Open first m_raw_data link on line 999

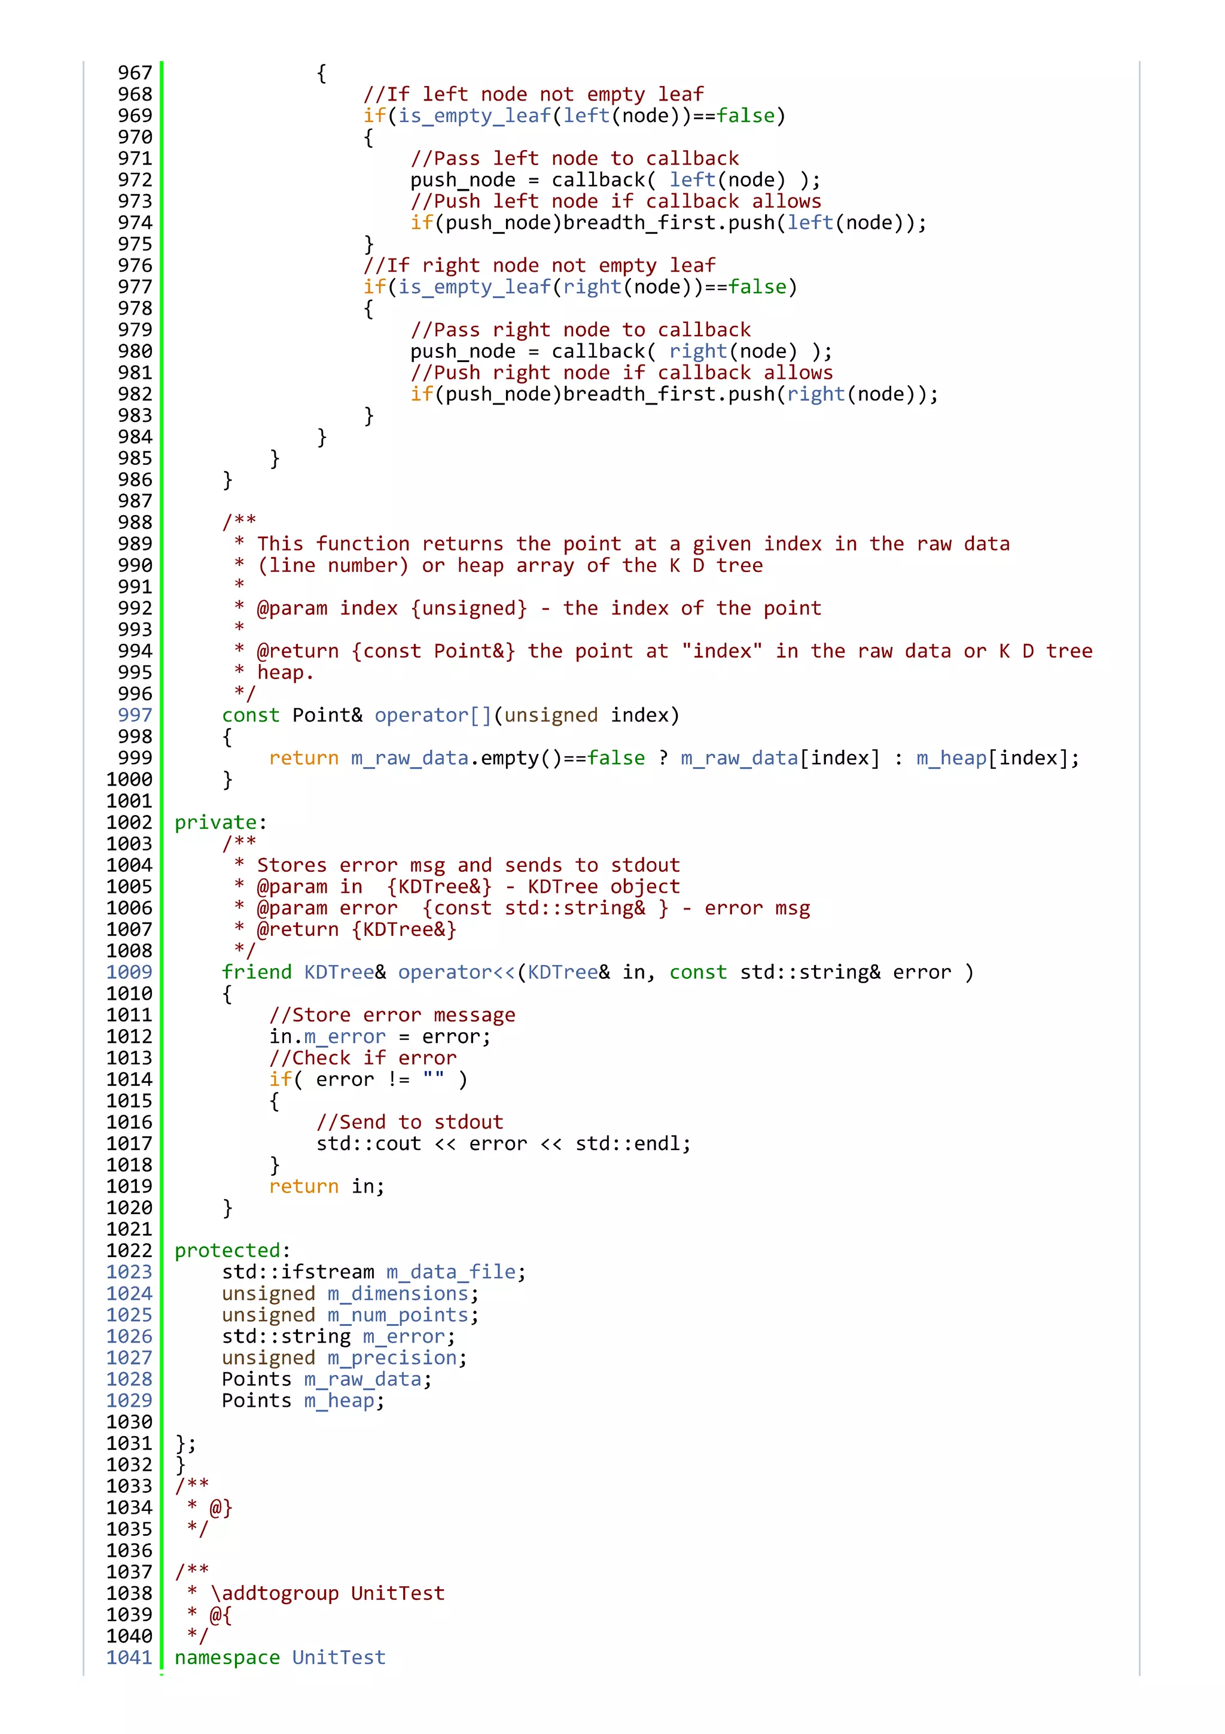pyautogui.click(x=410, y=758)
